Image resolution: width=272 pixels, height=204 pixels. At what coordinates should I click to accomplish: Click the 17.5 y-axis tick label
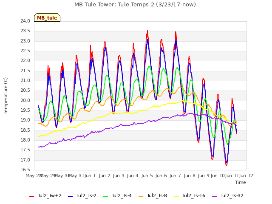click(x=25, y=150)
